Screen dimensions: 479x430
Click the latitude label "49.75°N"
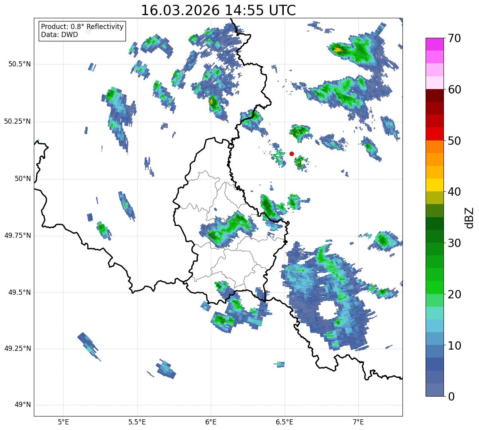point(17,235)
